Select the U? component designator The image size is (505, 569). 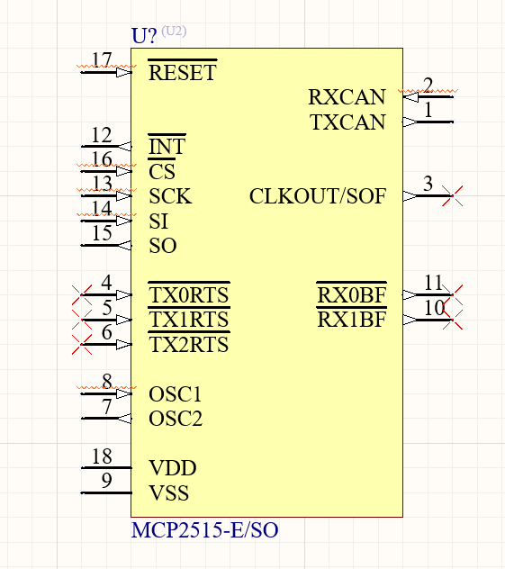(x=144, y=36)
